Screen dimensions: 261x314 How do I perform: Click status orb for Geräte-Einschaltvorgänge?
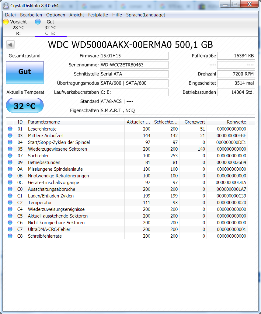click(10, 183)
